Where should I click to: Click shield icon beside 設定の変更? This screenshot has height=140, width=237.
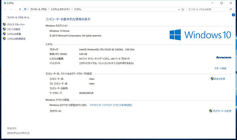tap(212, 79)
